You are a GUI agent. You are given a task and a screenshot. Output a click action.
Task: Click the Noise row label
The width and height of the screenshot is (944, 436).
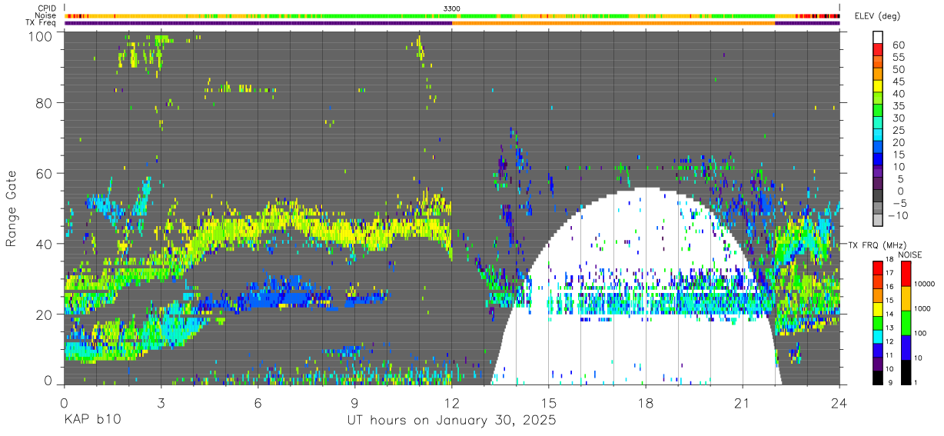[x=46, y=15]
